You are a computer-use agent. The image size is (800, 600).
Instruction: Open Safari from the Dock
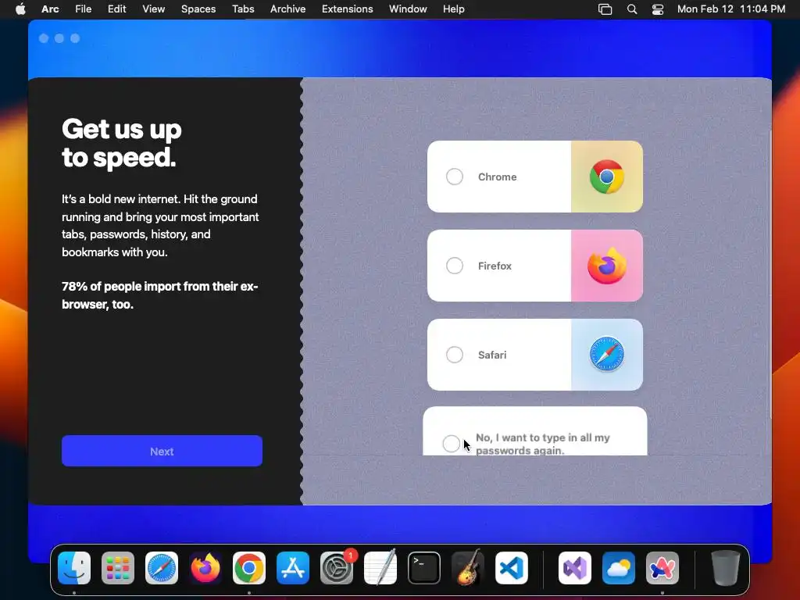162,568
